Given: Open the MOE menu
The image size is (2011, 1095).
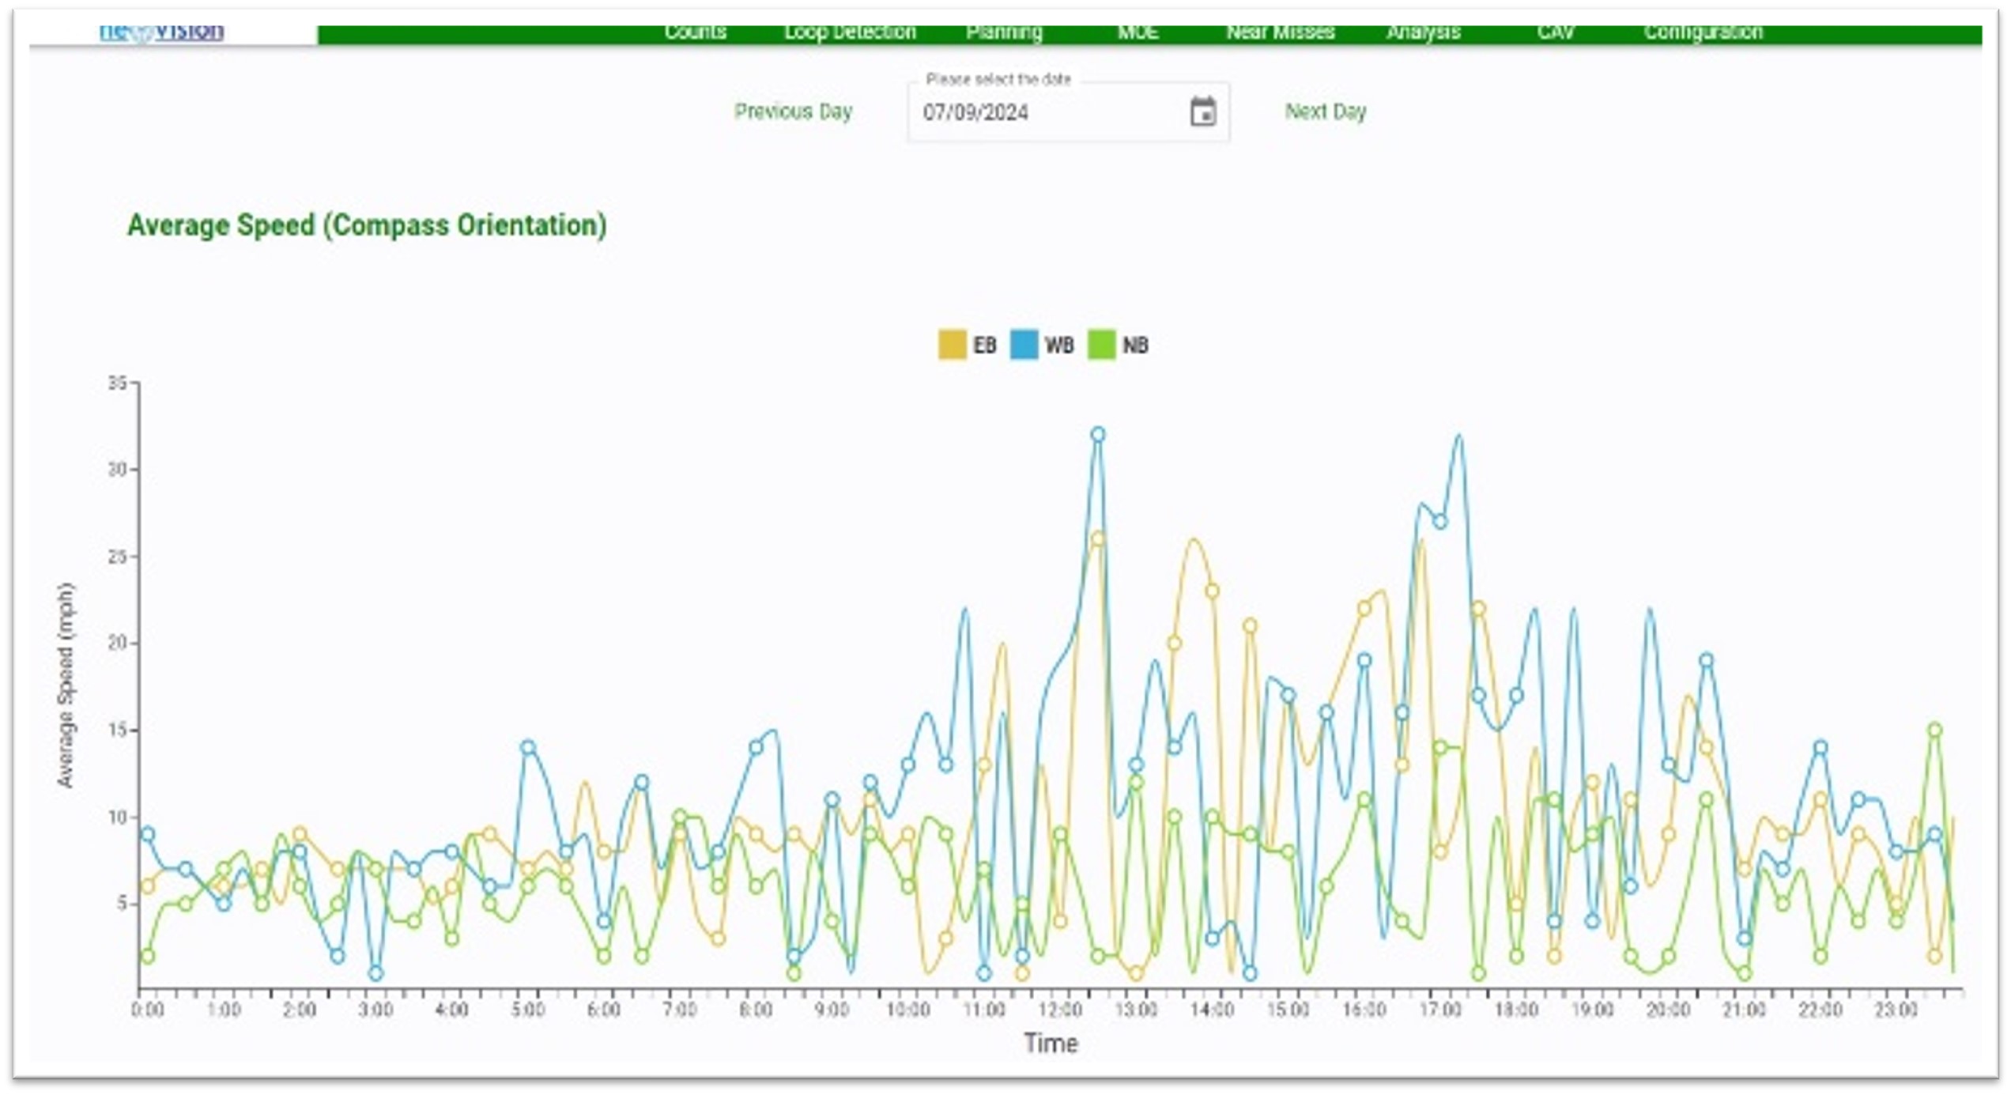Looking at the screenshot, I should [1138, 32].
